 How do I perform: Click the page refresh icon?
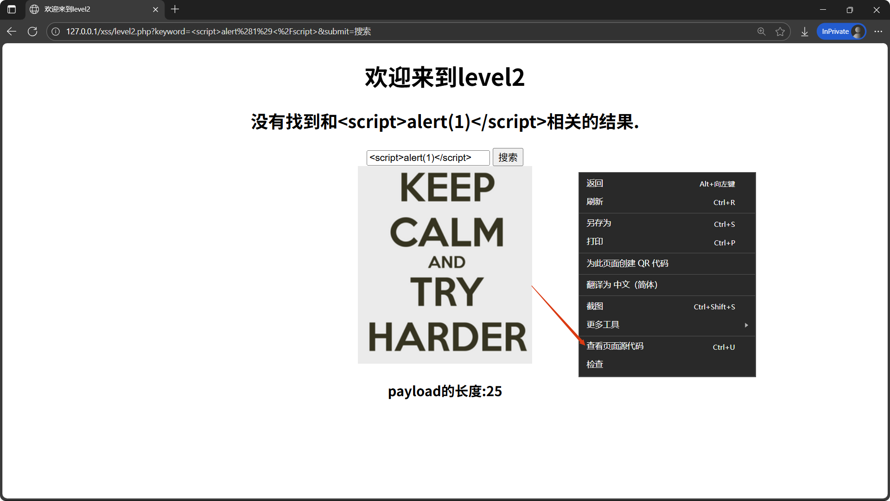click(32, 32)
